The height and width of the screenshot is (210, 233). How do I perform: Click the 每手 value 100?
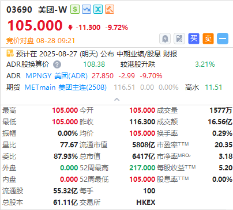coord(149,191)
